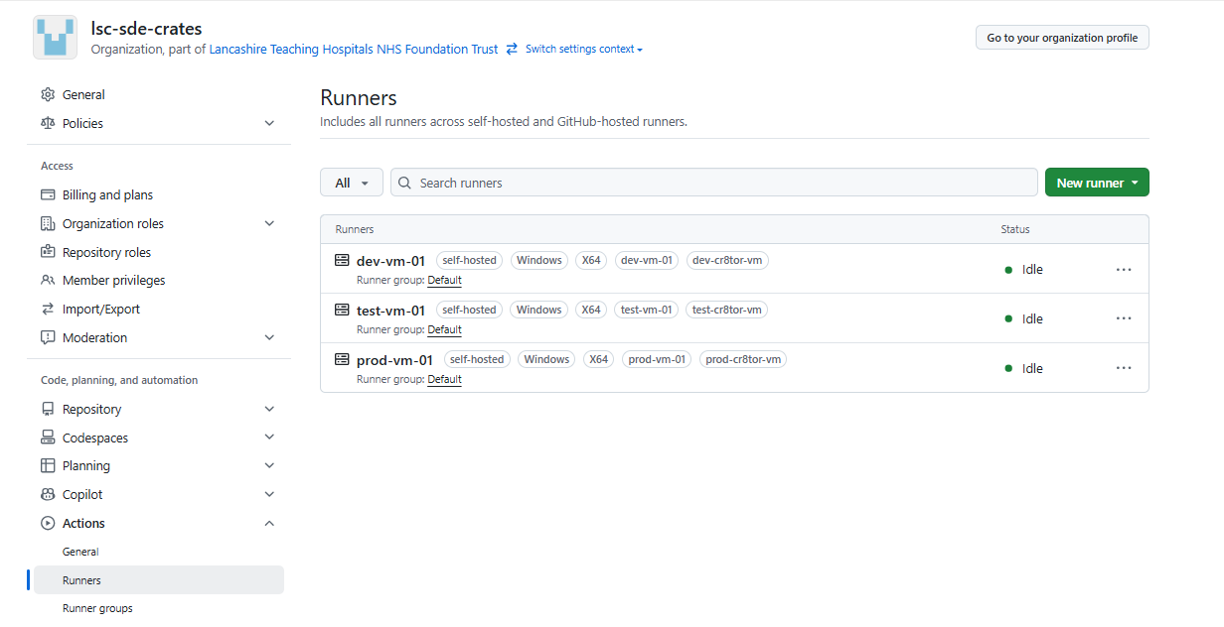1224x627 pixels.
Task: Click the Codespaces icon in sidebar
Action: (48, 438)
